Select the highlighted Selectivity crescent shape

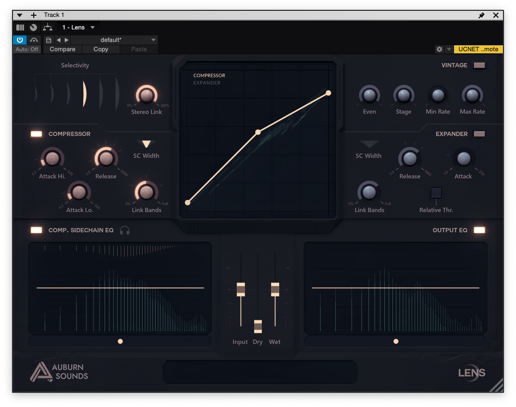pos(84,94)
